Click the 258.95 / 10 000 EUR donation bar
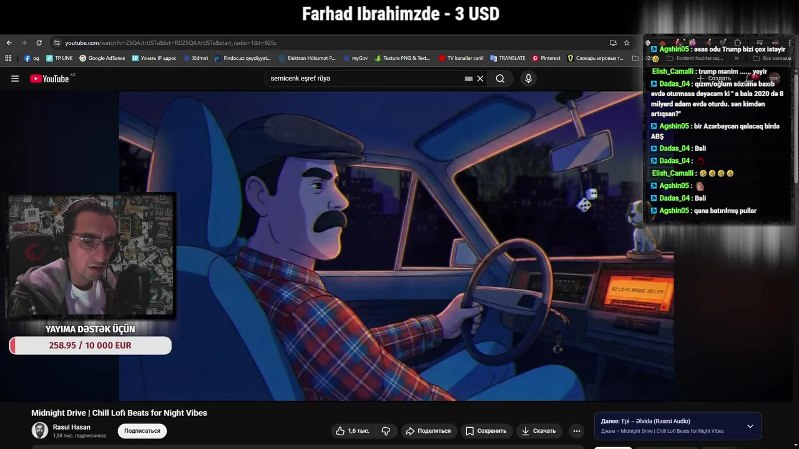The height and width of the screenshot is (449, 799). click(91, 345)
